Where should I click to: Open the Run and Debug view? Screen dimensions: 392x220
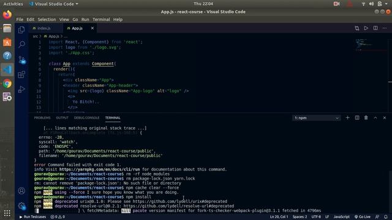[x=21, y=89]
